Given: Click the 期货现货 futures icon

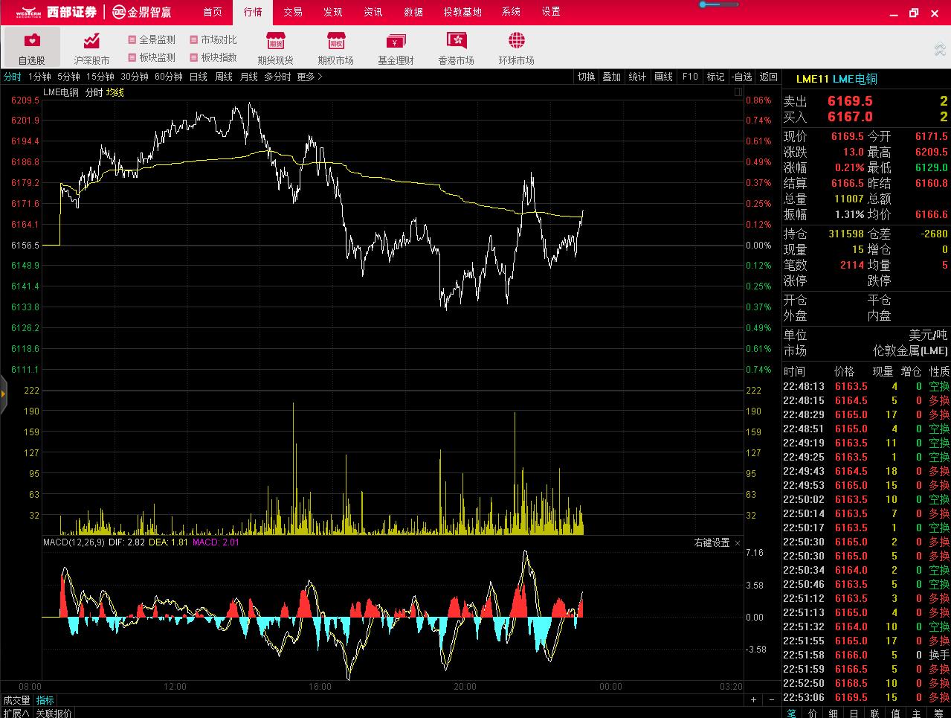Looking at the screenshot, I should pos(276,41).
